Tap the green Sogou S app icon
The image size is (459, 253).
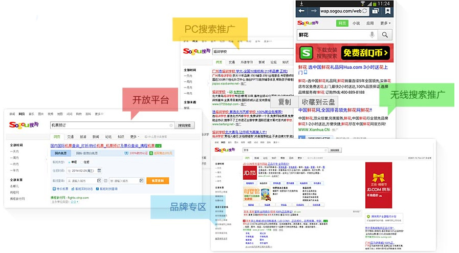coord(306,53)
